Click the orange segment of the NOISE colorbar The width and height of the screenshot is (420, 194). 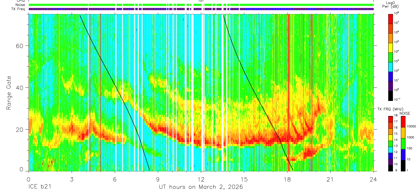click(403, 133)
